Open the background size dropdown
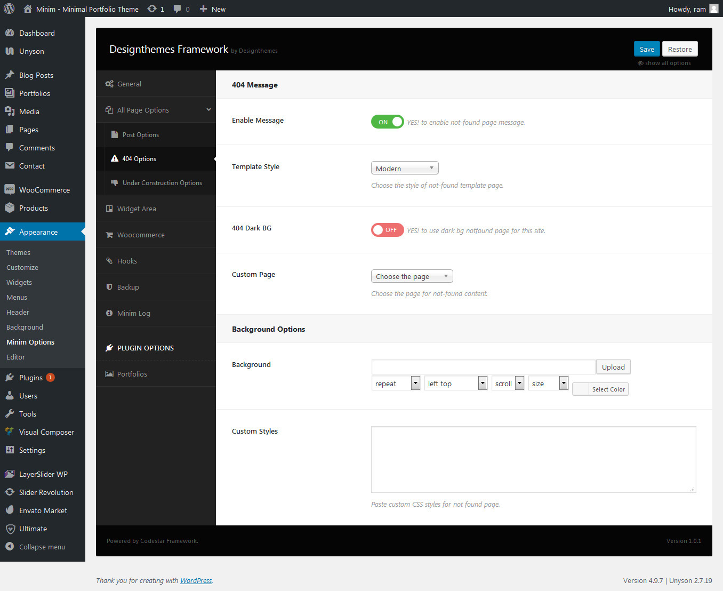The width and height of the screenshot is (723, 591). click(x=548, y=383)
